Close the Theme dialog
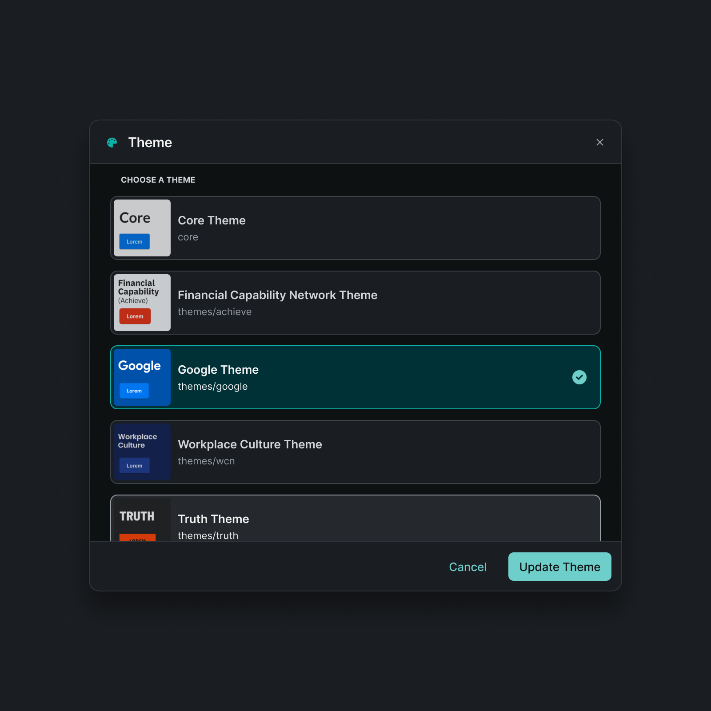This screenshot has width=711, height=711. tap(600, 142)
